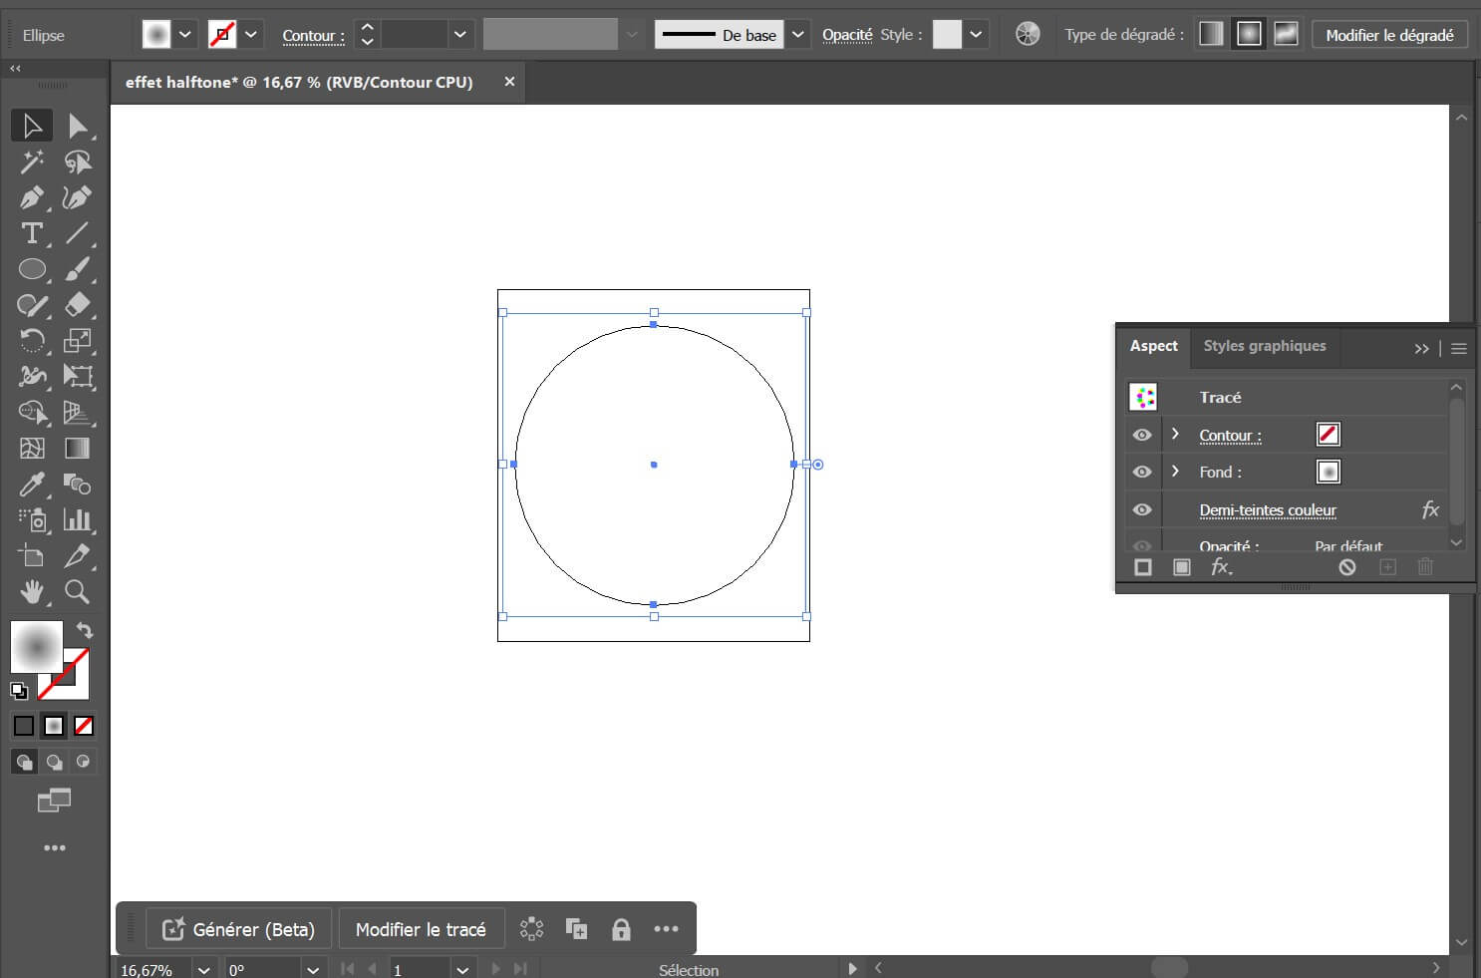This screenshot has height=978, width=1481.
Task: Select the Pen tool
Action: 32,197
